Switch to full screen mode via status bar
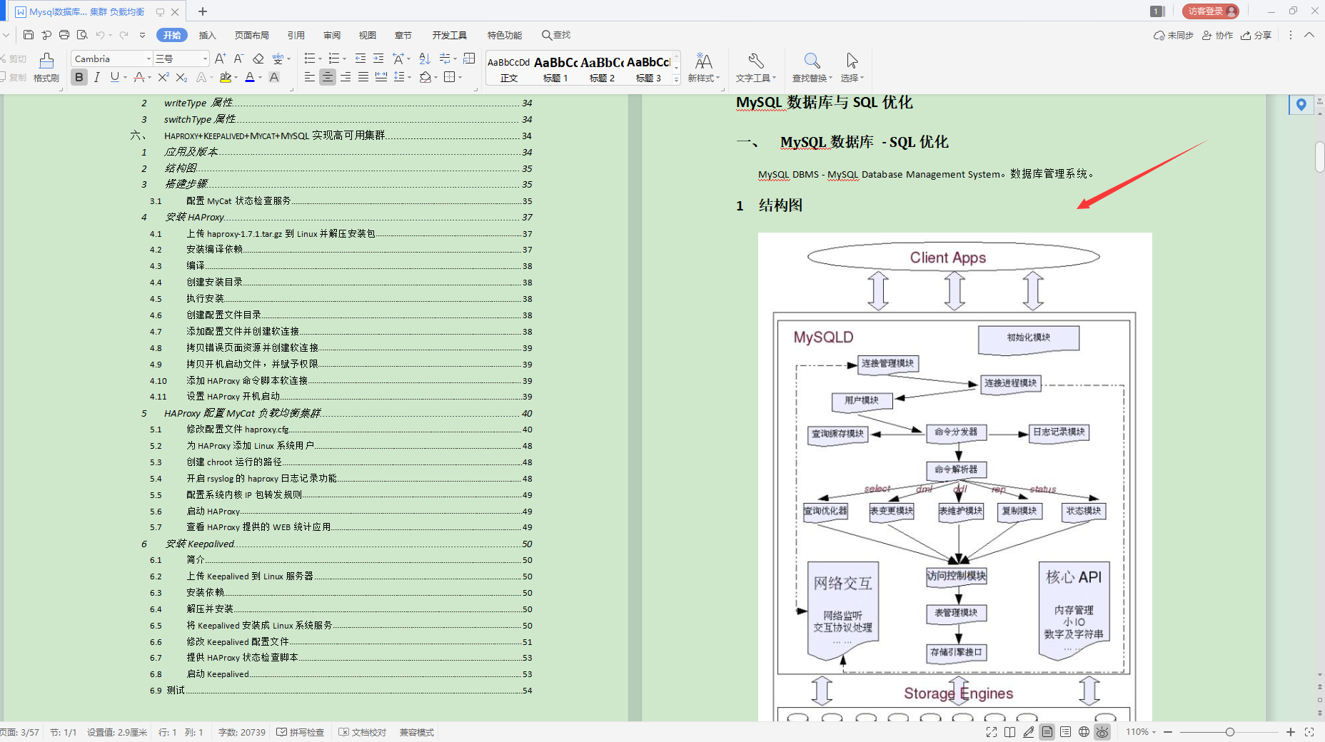Screen dimensions: 1325x742 (992, 732)
